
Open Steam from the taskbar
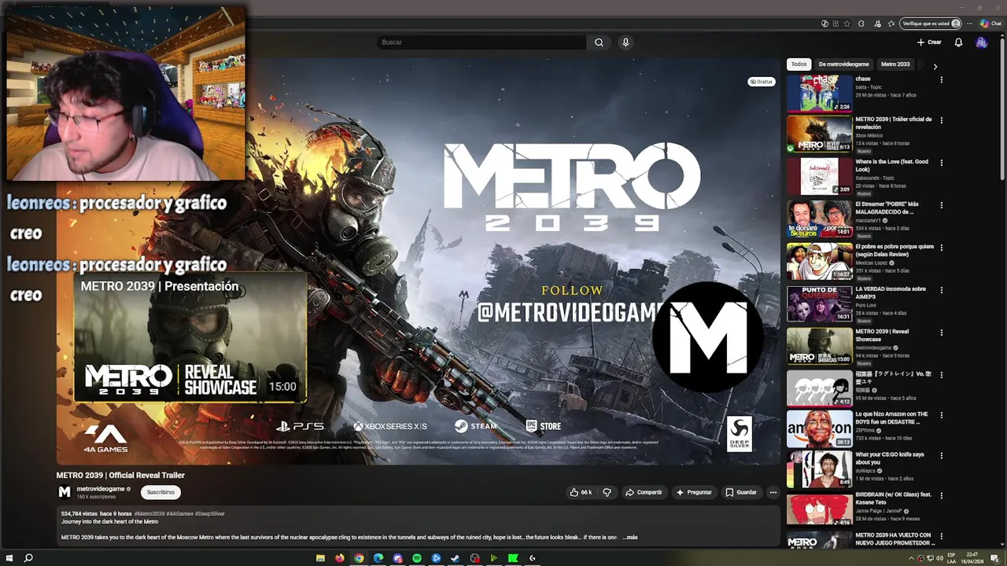click(455, 558)
